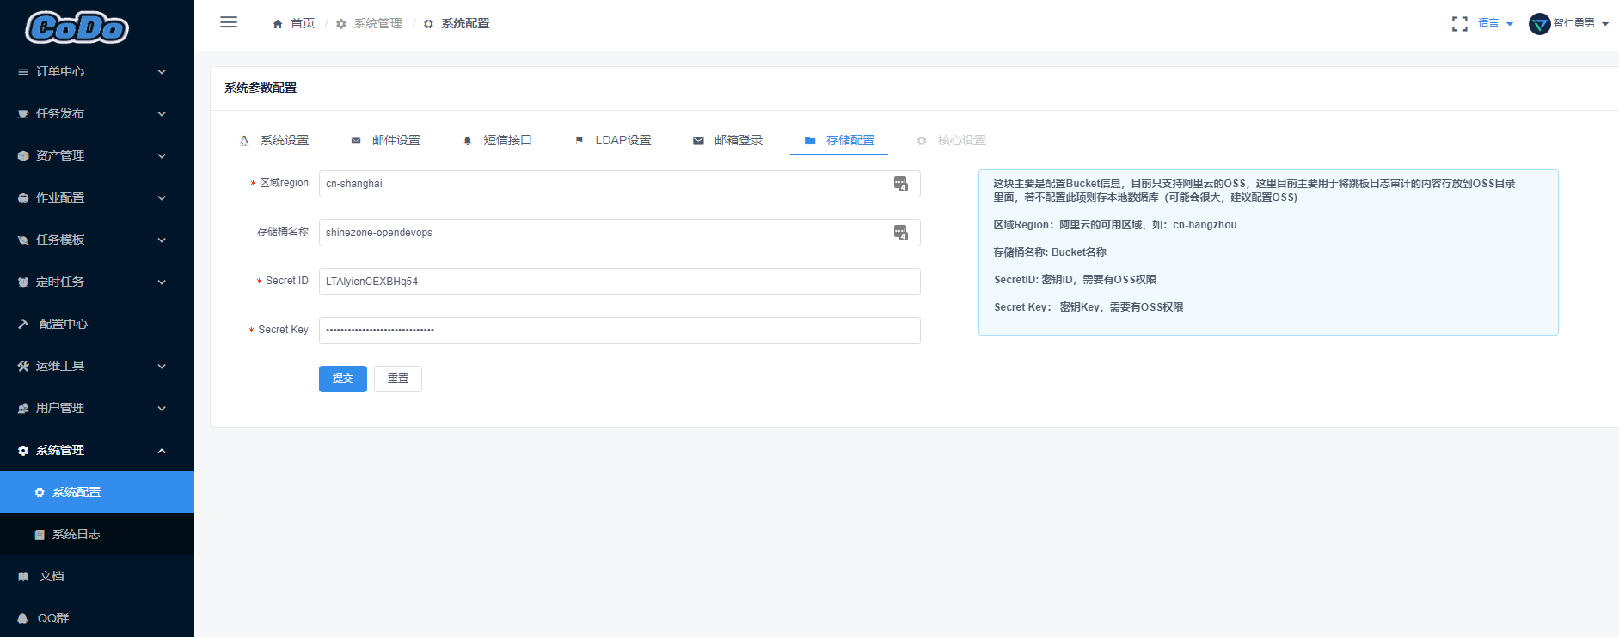Collapse the 系统管理 menu chevron
The width and height of the screenshot is (1619, 637).
(x=162, y=451)
